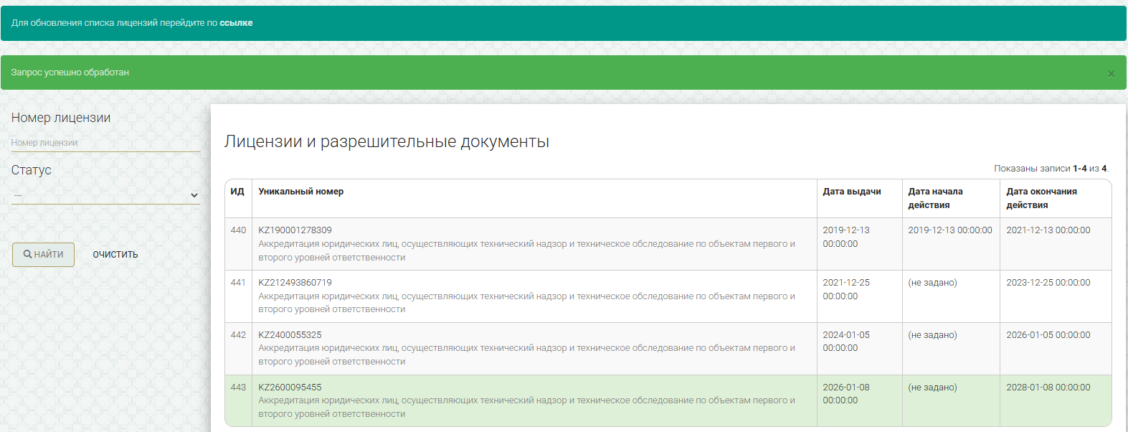Viewport: 1128px width, 432px height.
Task: Click the "Дата выдачи" column header
Action: click(x=851, y=192)
